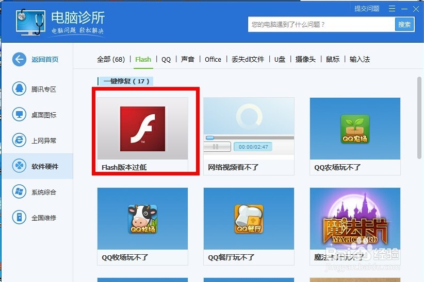Switch to the 全部 (68) tab

coord(111,59)
